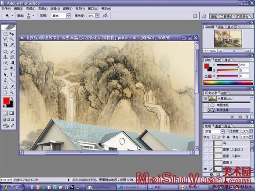The height and width of the screenshot is (191, 255).
Task: Select the Slice tool
Action: 12,45
